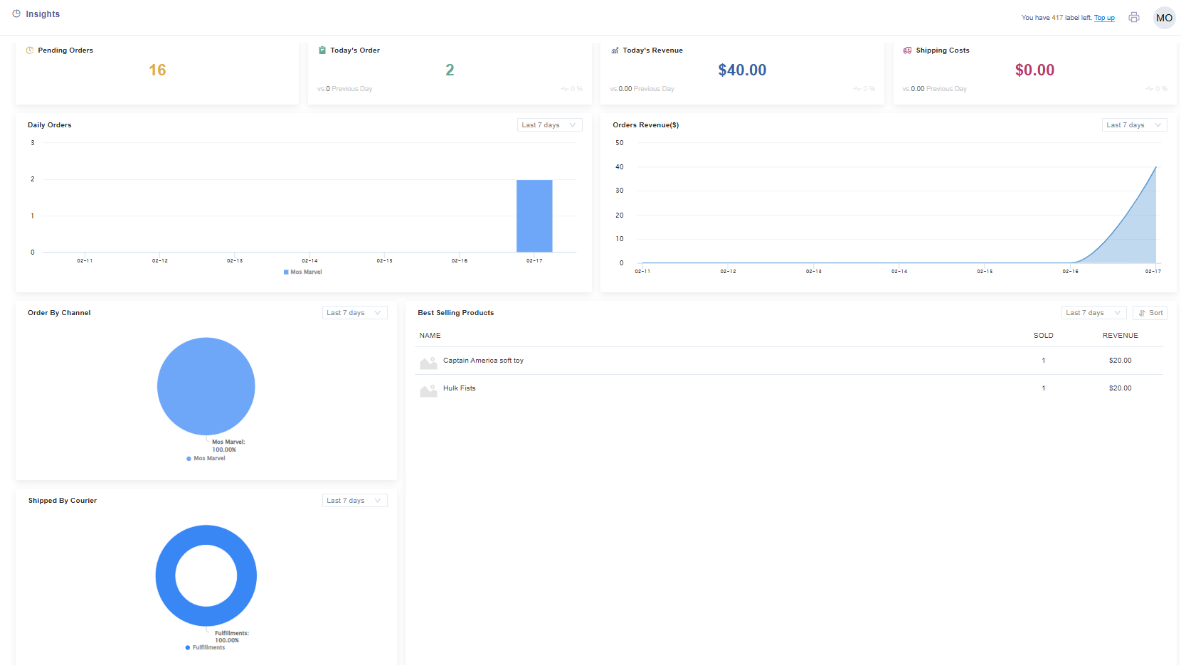This screenshot has height=665, width=1181.
Task: Click the REVENUE column header
Action: point(1121,336)
